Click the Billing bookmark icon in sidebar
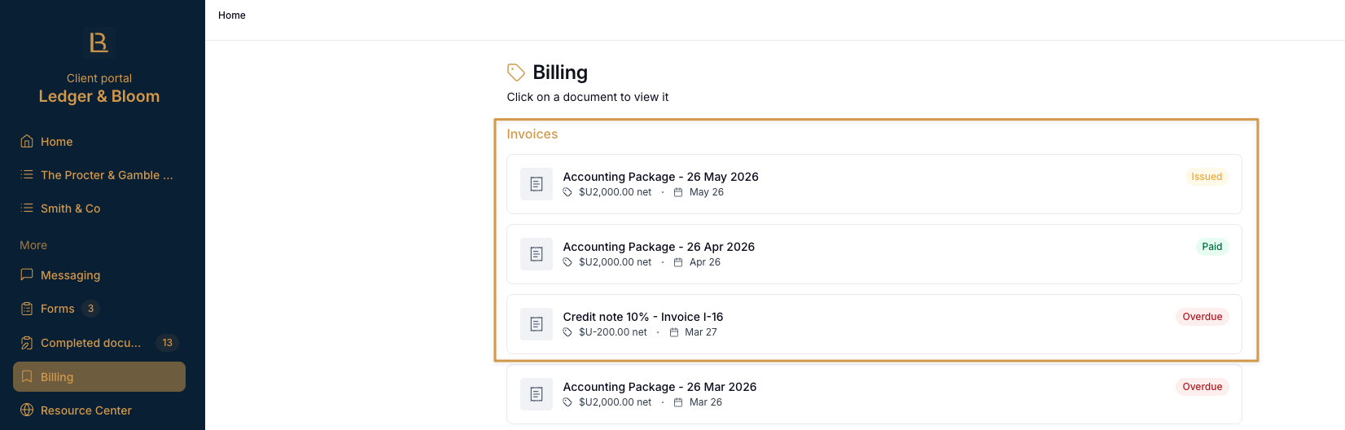The image size is (1345, 430). pyautogui.click(x=27, y=376)
